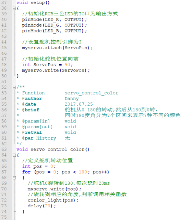Collapse the for loop fold marker on line 68
The width and height of the screenshot is (190, 220).
click(14, 178)
